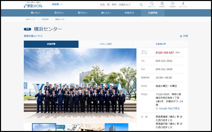The height and width of the screenshot is (132, 212).
Task: Click the 横浜センター page heading
Action: pos(48,29)
